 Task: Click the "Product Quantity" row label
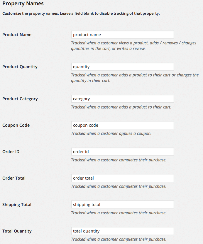[20, 67]
